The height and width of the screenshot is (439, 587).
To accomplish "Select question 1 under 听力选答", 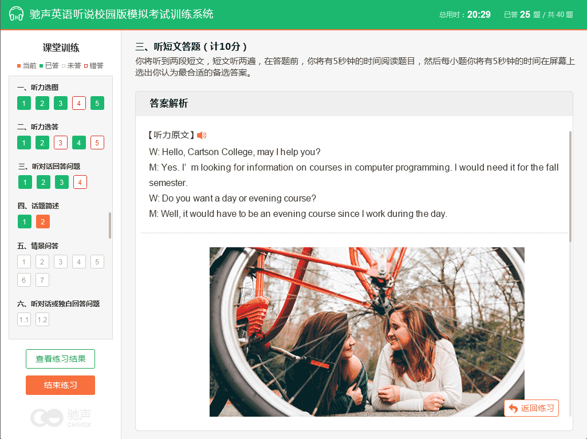I will 24,143.
